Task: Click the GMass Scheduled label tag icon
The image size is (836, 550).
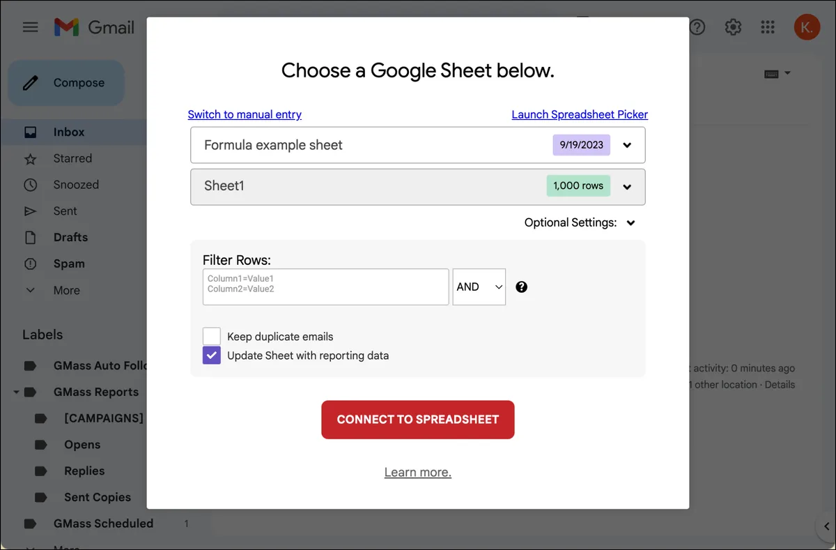Action: (30, 524)
